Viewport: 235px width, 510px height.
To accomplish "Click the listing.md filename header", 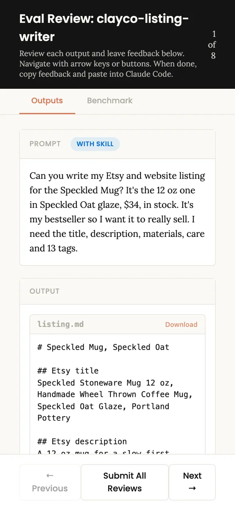I will coord(60,325).
